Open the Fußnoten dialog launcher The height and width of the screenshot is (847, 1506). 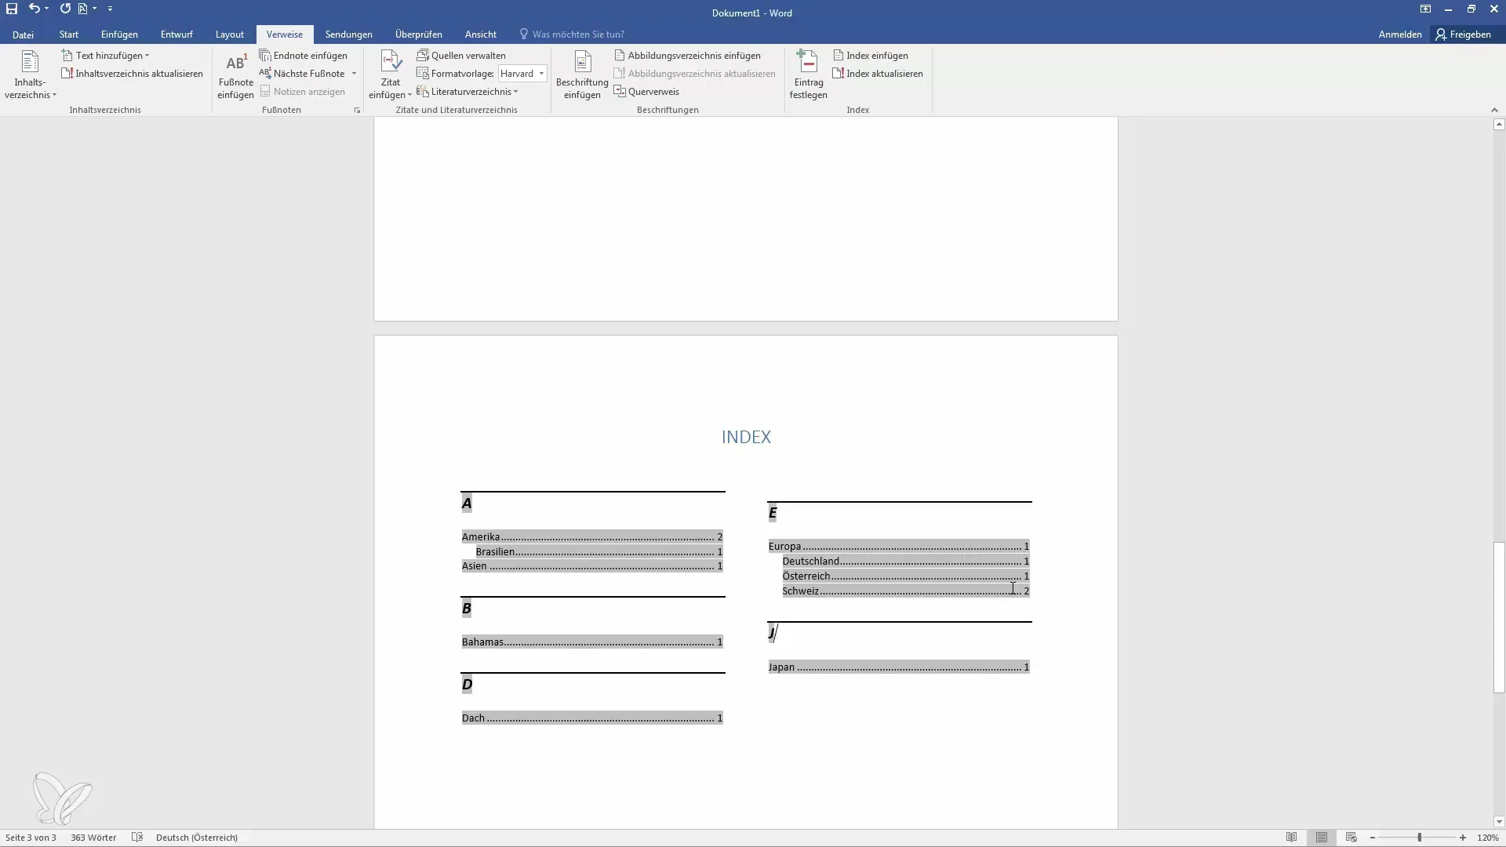[357, 111]
